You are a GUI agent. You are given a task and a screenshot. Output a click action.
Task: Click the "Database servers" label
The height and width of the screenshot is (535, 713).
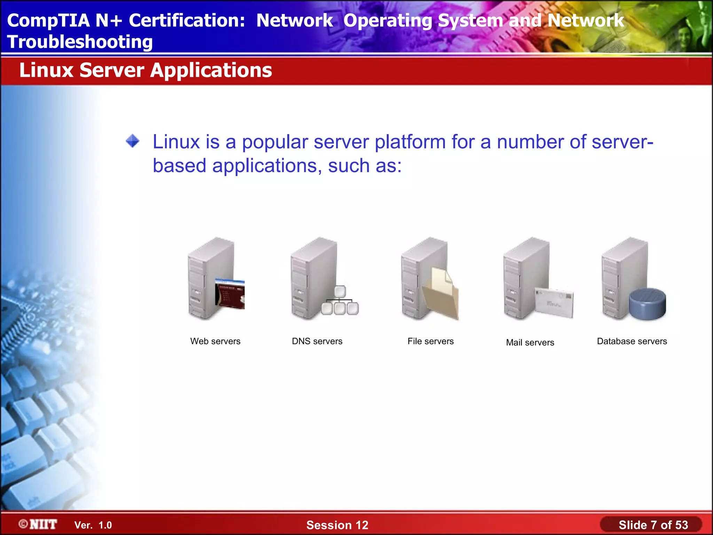pos(632,341)
